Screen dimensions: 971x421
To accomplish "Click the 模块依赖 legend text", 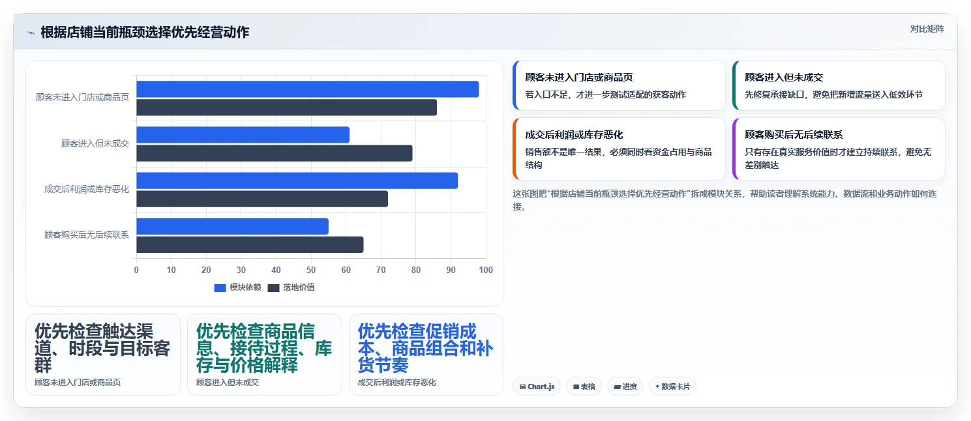I will 245,287.
